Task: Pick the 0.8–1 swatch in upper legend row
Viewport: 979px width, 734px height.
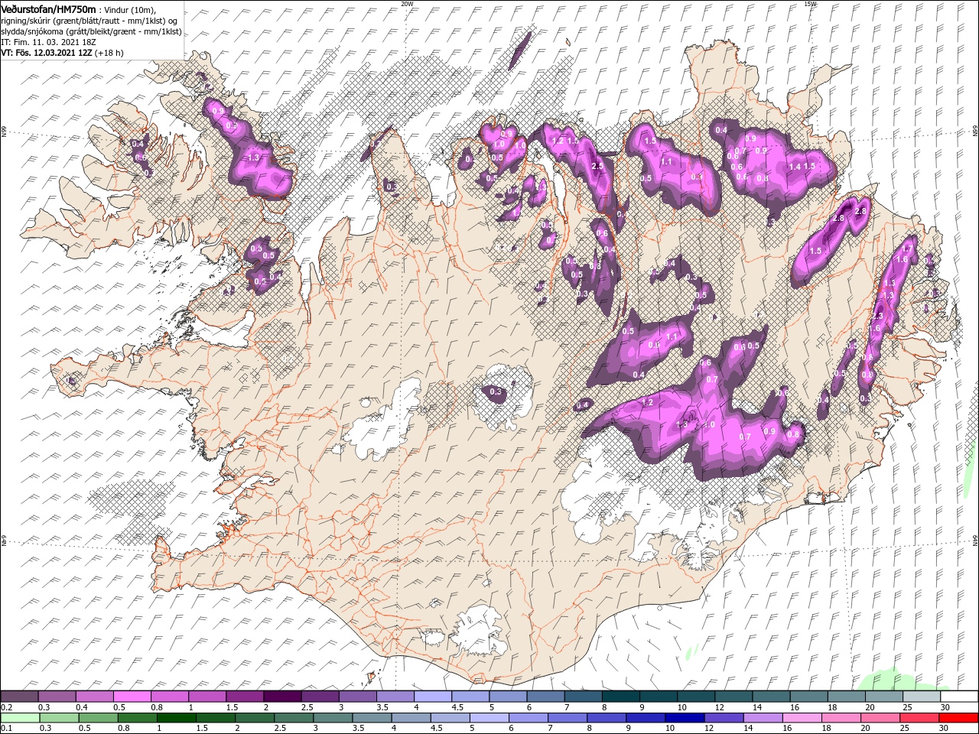Action: (170, 697)
